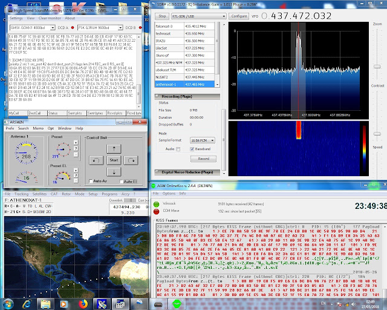The width and height of the screenshot is (387, 310).
Task: Open the FSK G3RUH 9600bd modem dropdown
Action: 120,28
